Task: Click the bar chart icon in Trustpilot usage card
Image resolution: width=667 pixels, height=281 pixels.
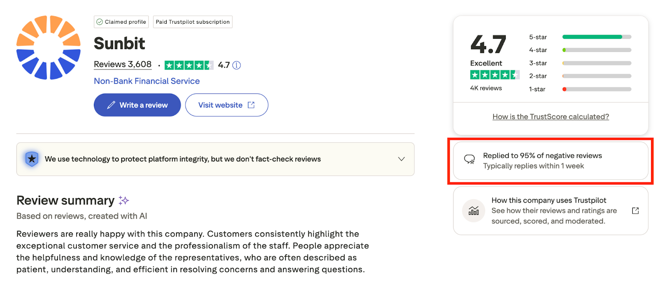Action: (474, 211)
